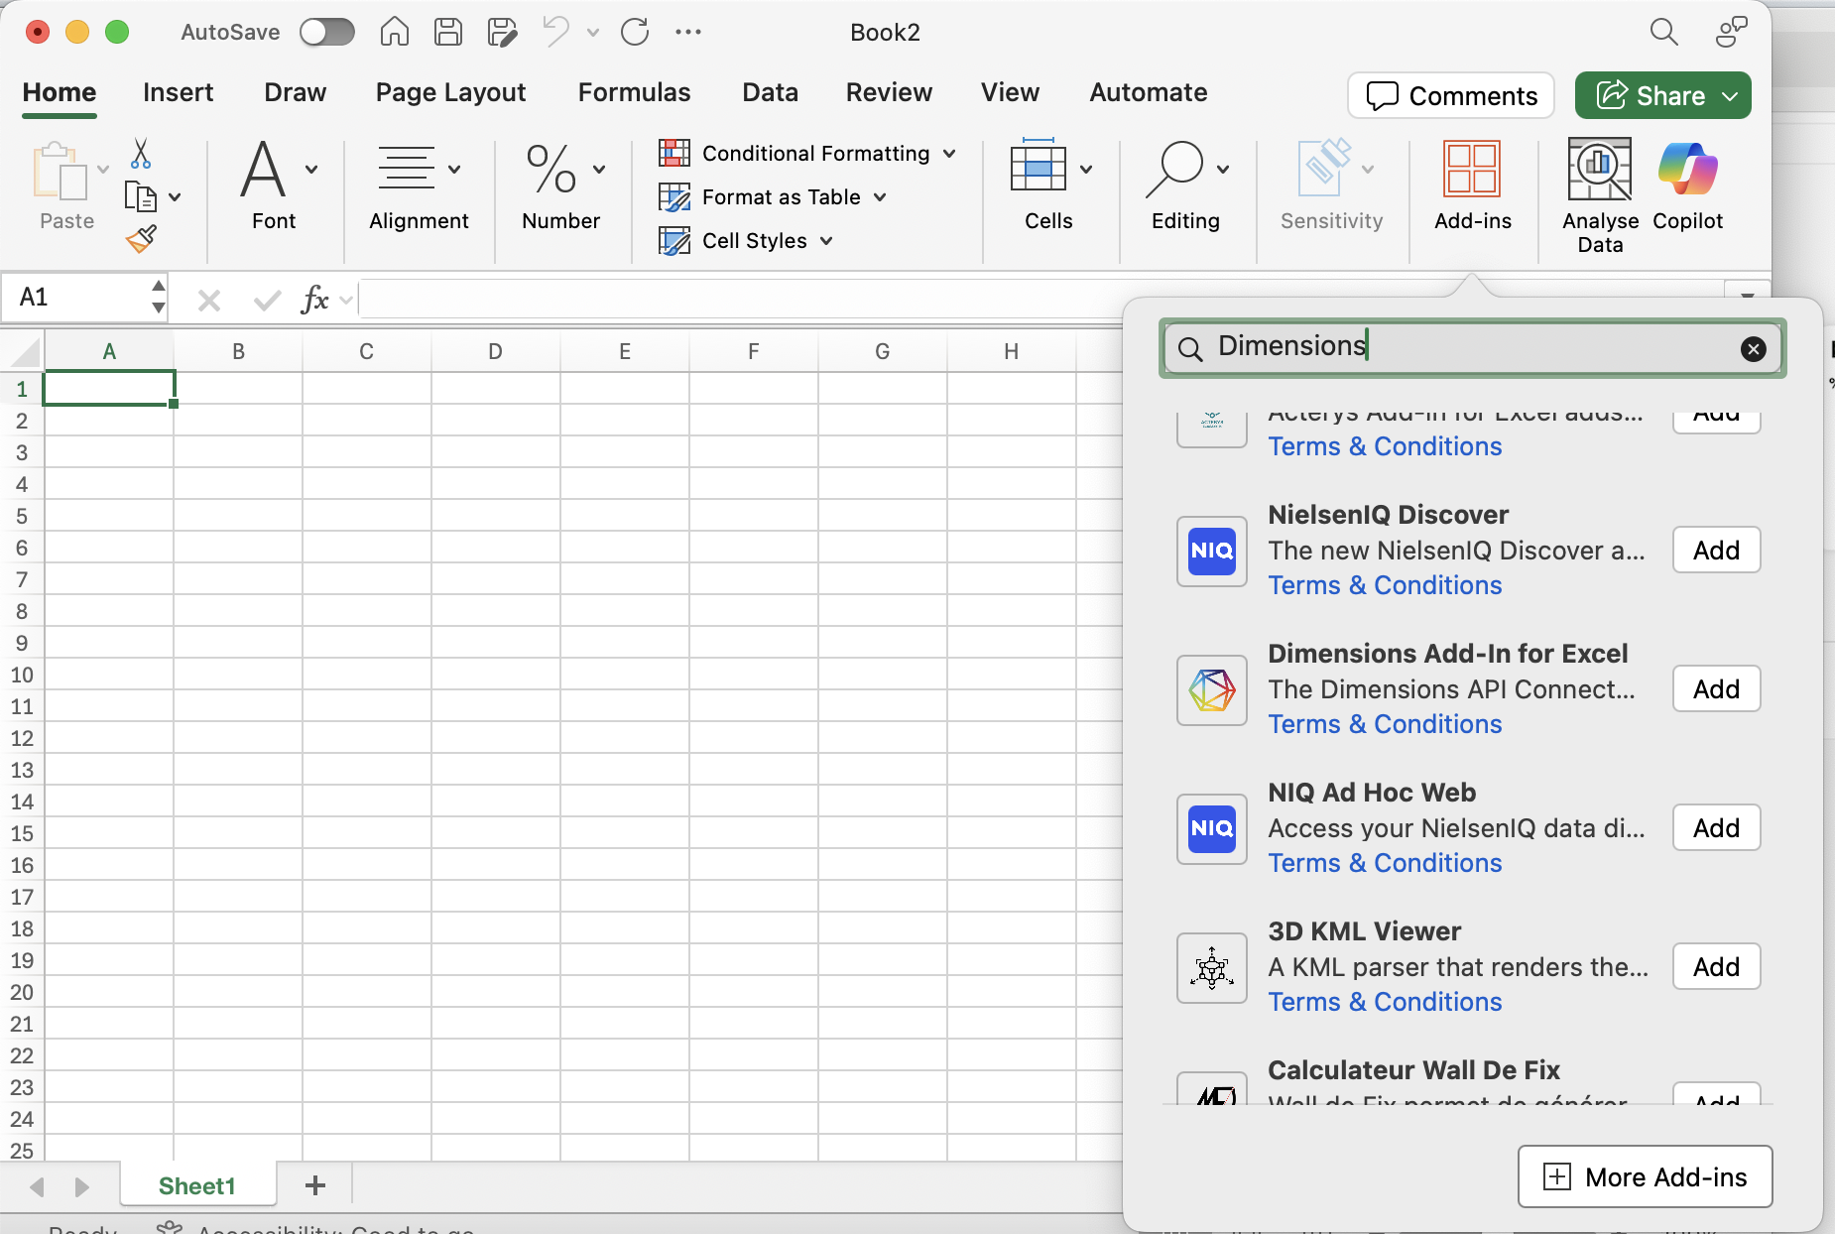
Task: Open Analyse Data tool
Action: click(x=1600, y=196)
